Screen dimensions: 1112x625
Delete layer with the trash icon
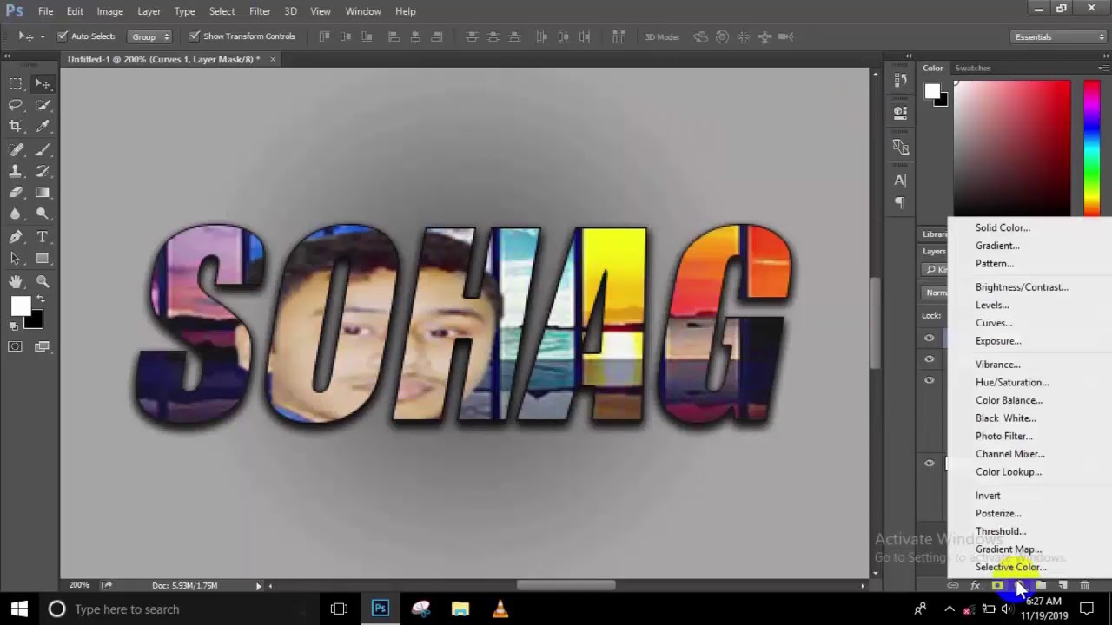[1084, 586]
